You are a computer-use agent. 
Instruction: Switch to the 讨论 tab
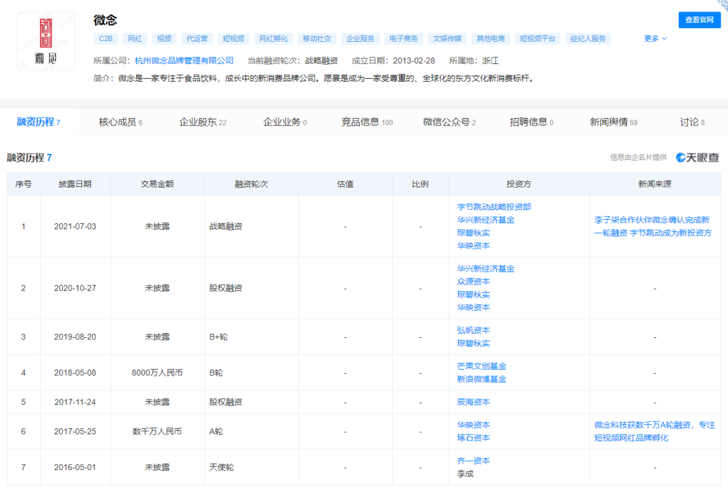click(x=692, y=122)
